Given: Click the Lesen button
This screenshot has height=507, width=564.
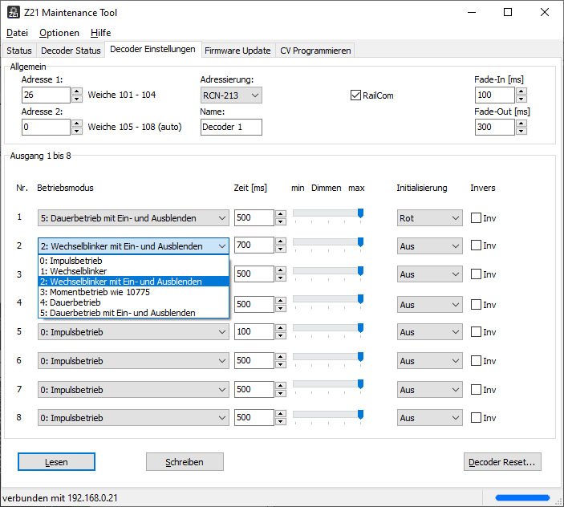Looking at the screenshot, I should [56, 462].
